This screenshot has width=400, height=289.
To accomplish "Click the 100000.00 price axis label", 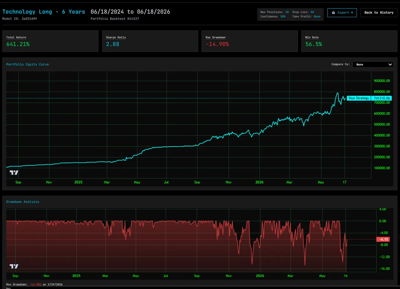I will click(x=382, y=168).
